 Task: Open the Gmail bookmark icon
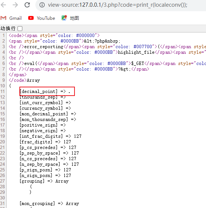[3, 18]
